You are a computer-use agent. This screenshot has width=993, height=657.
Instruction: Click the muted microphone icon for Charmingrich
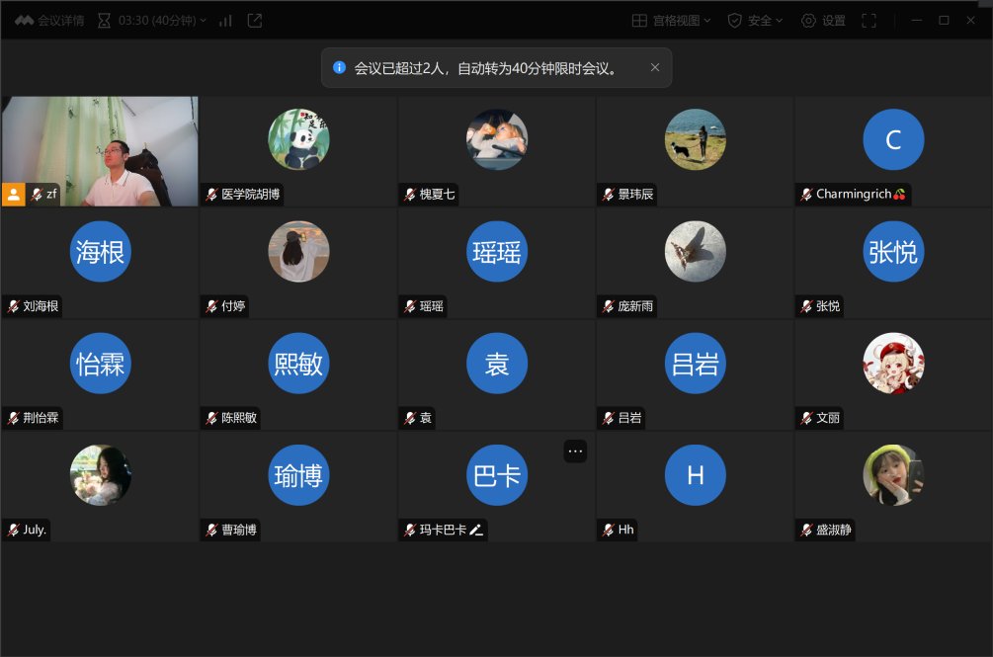pos(806,195)
